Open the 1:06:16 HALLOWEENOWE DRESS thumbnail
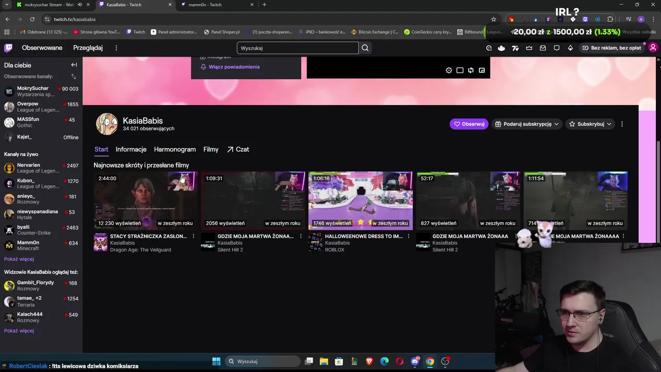This screenshot has height=372, width=661. tap(360, 200)
